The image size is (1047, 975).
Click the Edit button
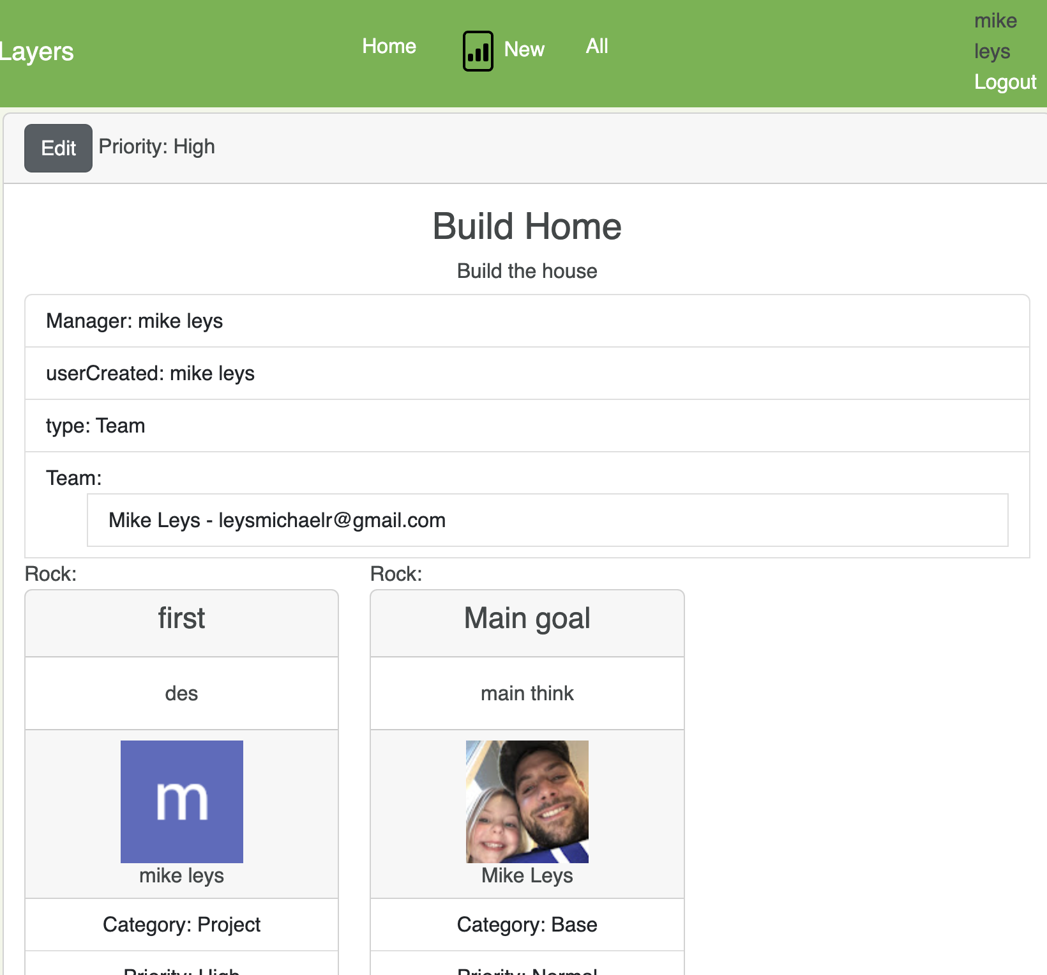click(58, 148)
